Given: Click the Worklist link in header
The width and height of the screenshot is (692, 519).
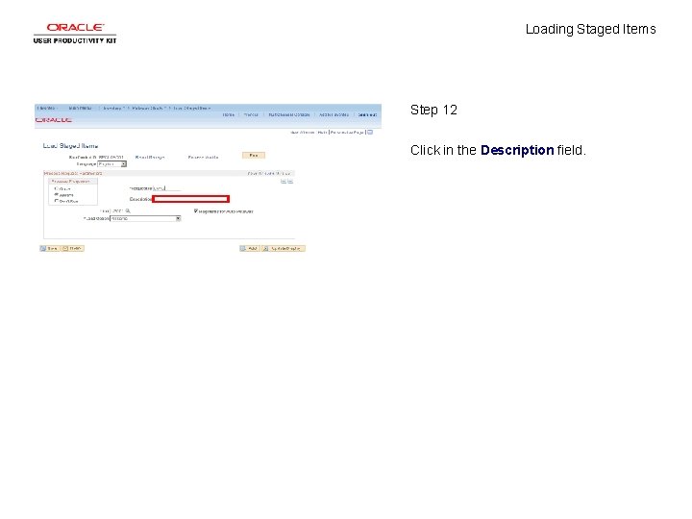Looking at the screenshot, I should coord(251,114).
